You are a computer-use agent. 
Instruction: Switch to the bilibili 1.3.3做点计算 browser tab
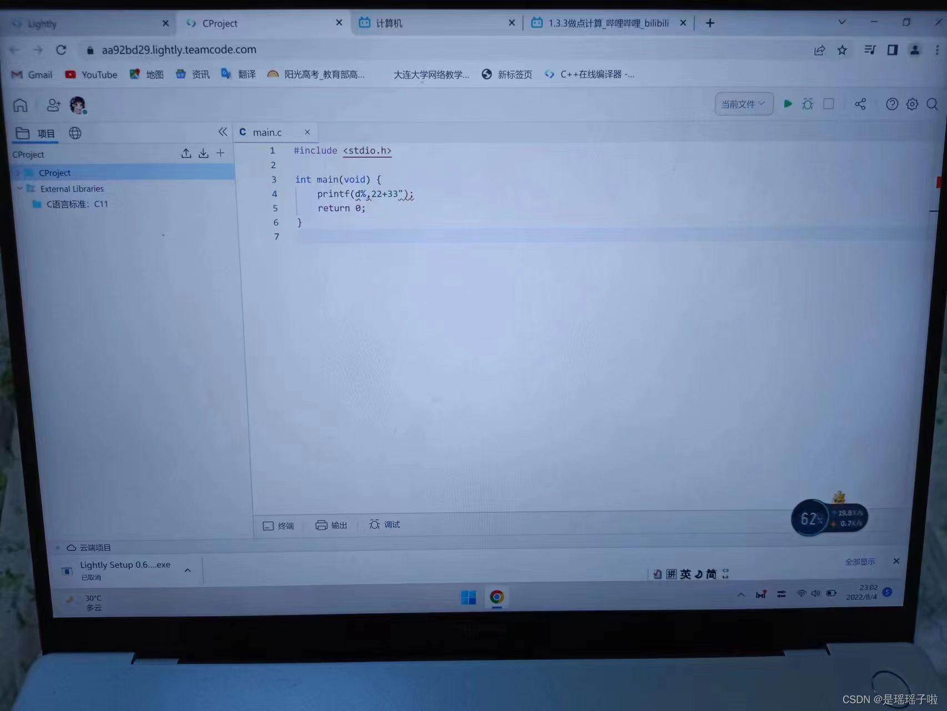(607, 23)
